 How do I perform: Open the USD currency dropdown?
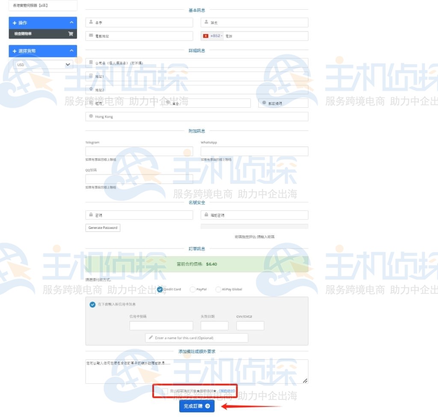[x=43, y=65]
